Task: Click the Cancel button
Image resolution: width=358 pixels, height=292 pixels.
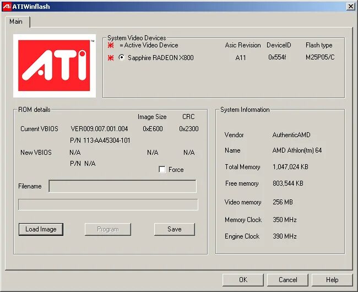Action: (x=288, y=280)
